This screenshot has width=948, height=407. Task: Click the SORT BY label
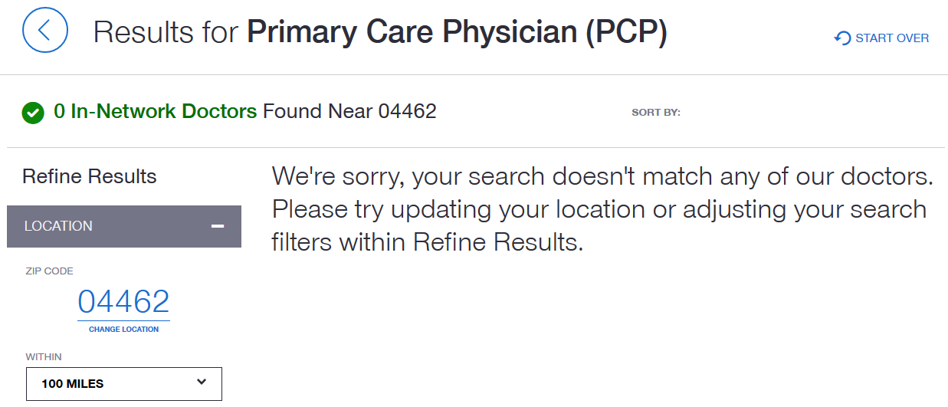pyautogui.click(x=656, y=113)
